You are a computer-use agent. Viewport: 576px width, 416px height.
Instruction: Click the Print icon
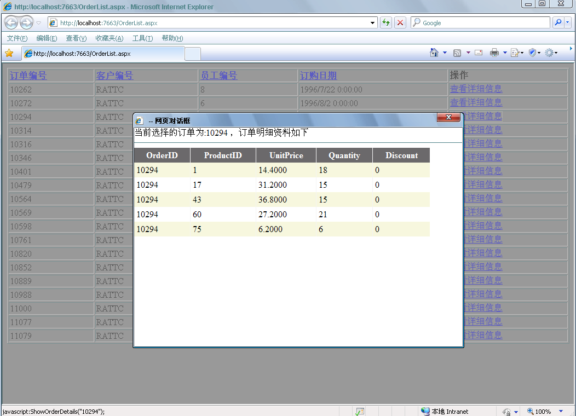pos(494,53)
